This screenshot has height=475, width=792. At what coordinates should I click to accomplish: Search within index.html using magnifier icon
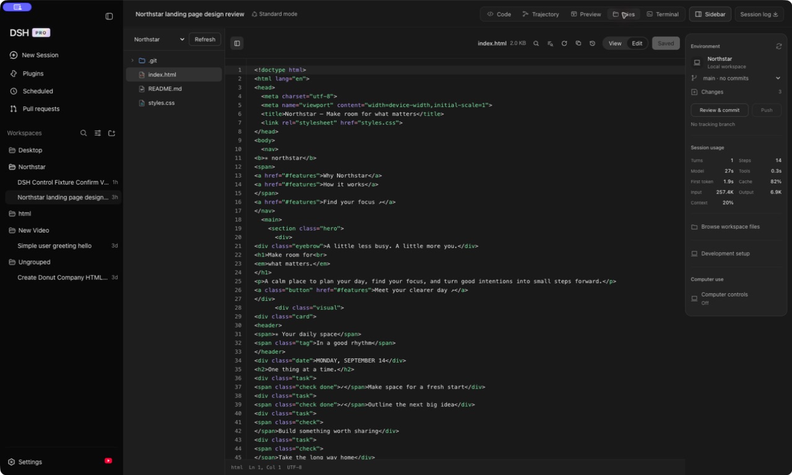point(536,43)
